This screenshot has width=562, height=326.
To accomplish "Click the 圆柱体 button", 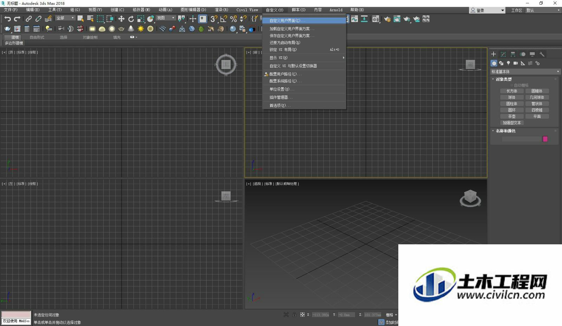I will [x=512, y=103].
